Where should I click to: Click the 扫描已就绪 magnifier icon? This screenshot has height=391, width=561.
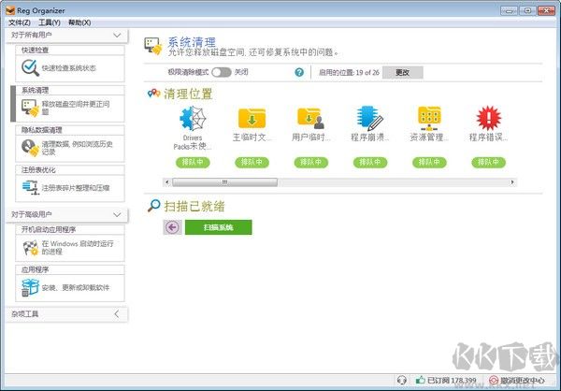click(154, 206)
